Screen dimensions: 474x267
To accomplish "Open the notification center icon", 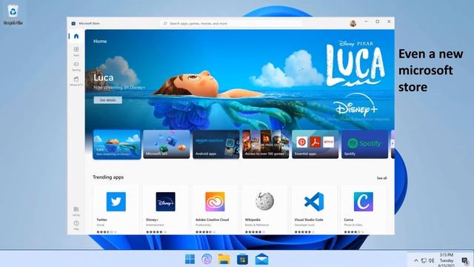I will pos(465,260).
